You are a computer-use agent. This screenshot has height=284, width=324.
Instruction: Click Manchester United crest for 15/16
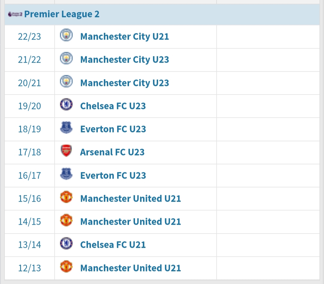click(x=66, y=197)
